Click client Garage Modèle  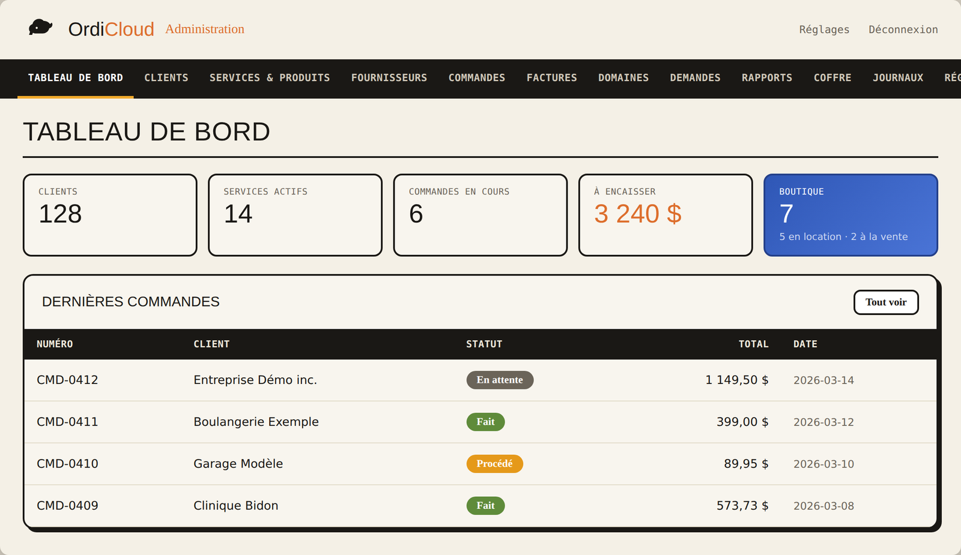[x=238, y=464]
